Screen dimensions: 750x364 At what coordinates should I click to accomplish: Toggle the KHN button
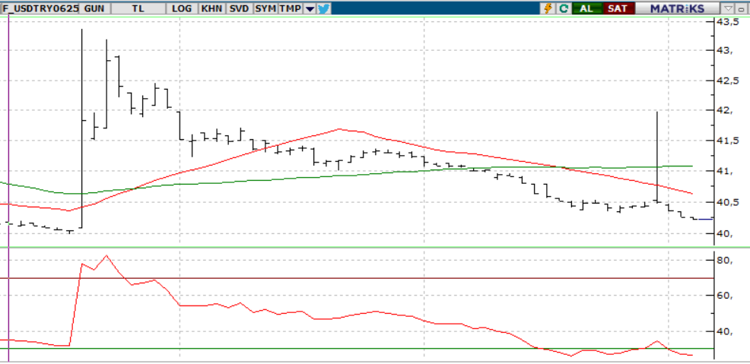click(x=211, y=8)
